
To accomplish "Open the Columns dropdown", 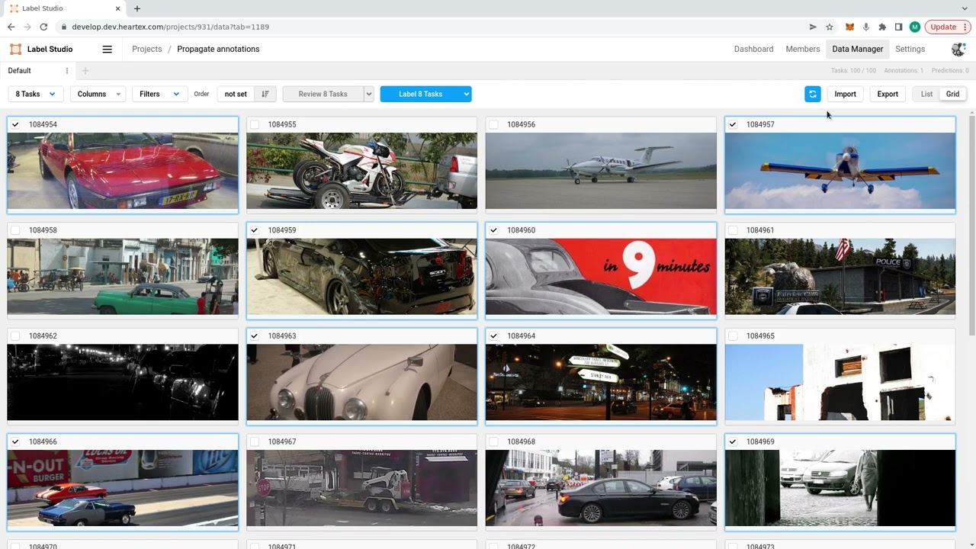I will pyautogui.click(x=98, y=94).
